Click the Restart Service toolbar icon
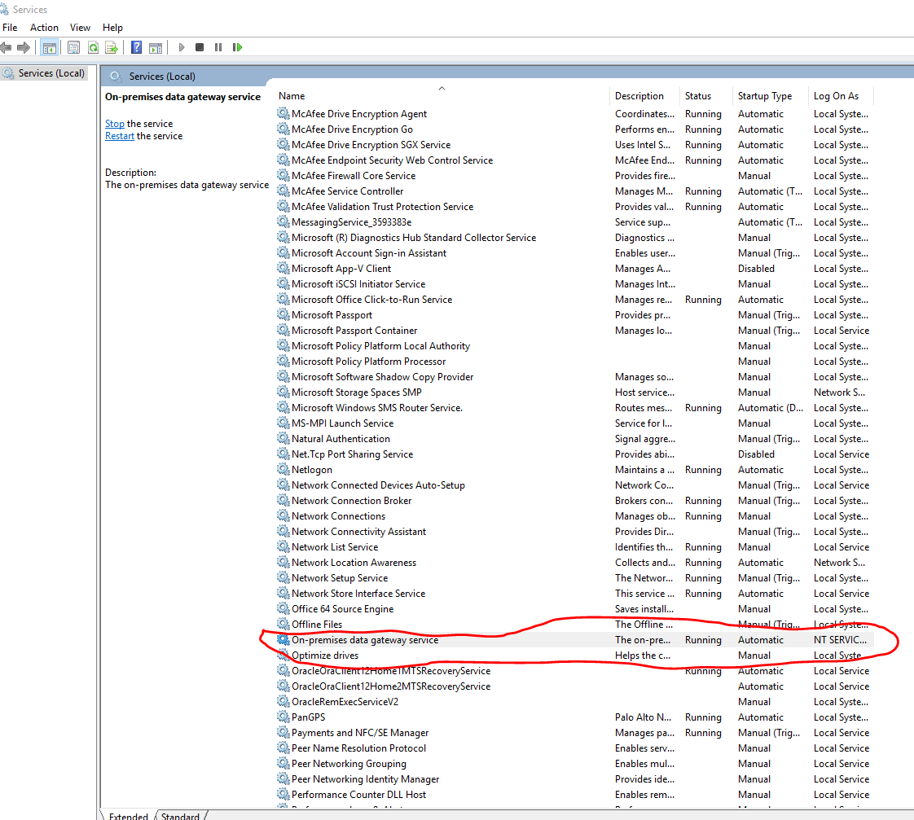The width and height of the screenshot is (914, 820). point(237,47)
